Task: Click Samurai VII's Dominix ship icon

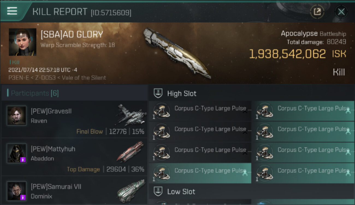Action: [x=131, y=191]
